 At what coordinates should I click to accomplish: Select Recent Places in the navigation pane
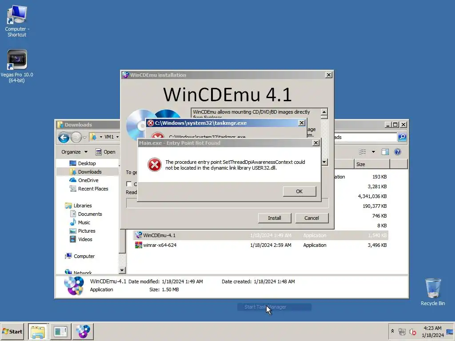pyautogui.click(x=93, y=189)
